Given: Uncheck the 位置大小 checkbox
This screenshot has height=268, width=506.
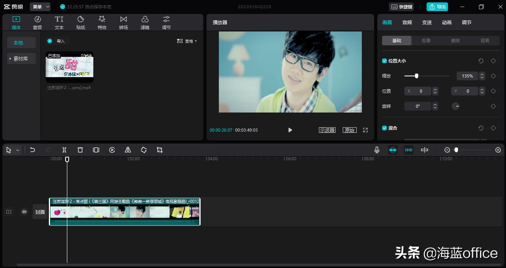Looking at the screenshot, I should tap(384, 61).
